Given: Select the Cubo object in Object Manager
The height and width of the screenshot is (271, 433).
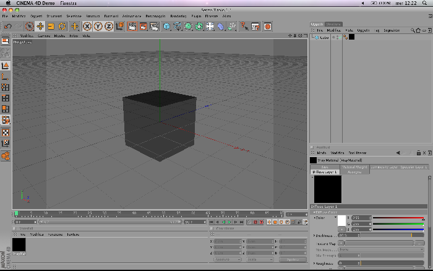Looking at the screenshot, I should (x=324, y=37).
